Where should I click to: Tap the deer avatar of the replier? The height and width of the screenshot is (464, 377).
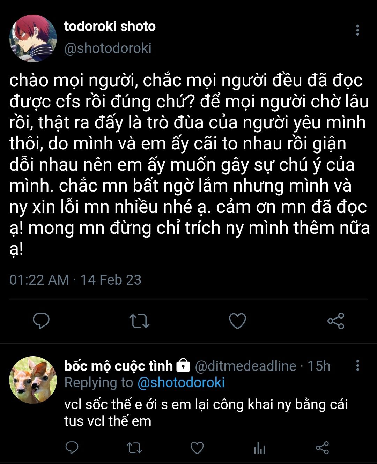[x=33, y=380]
